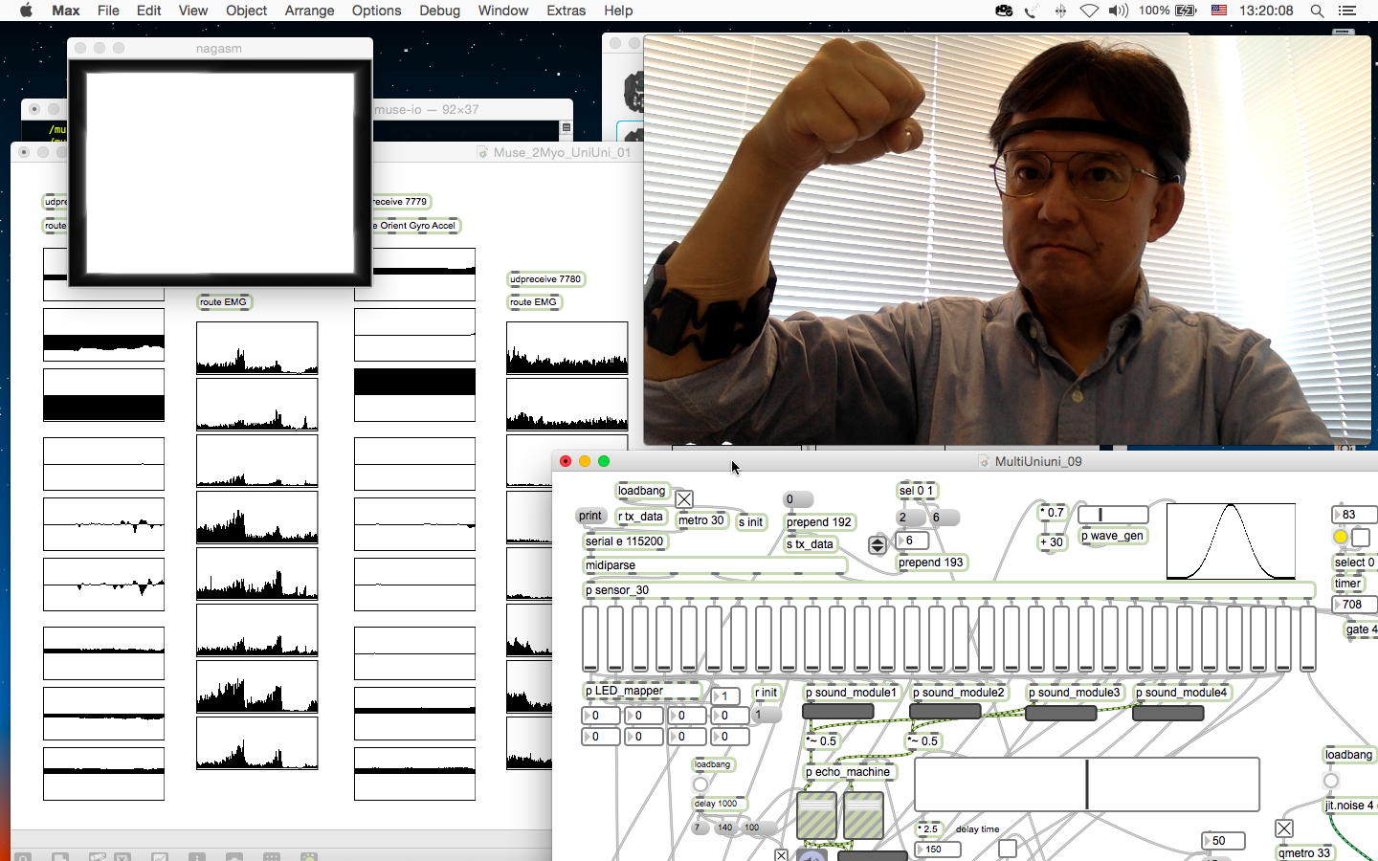Open the Arrange menu
Image resolution: width=1378 pixels, height=861 pixels.
(x=309, y=11)
